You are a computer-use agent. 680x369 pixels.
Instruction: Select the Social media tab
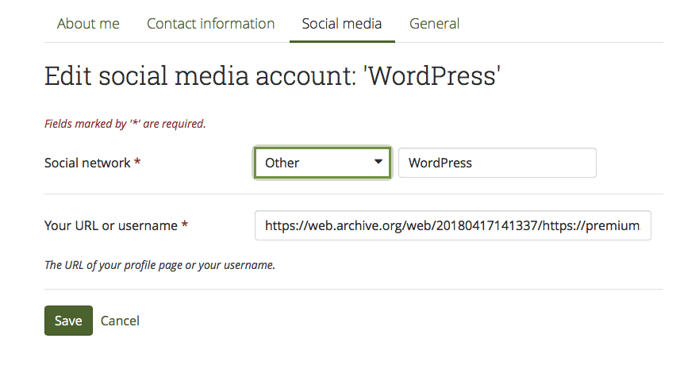[341, 24]
